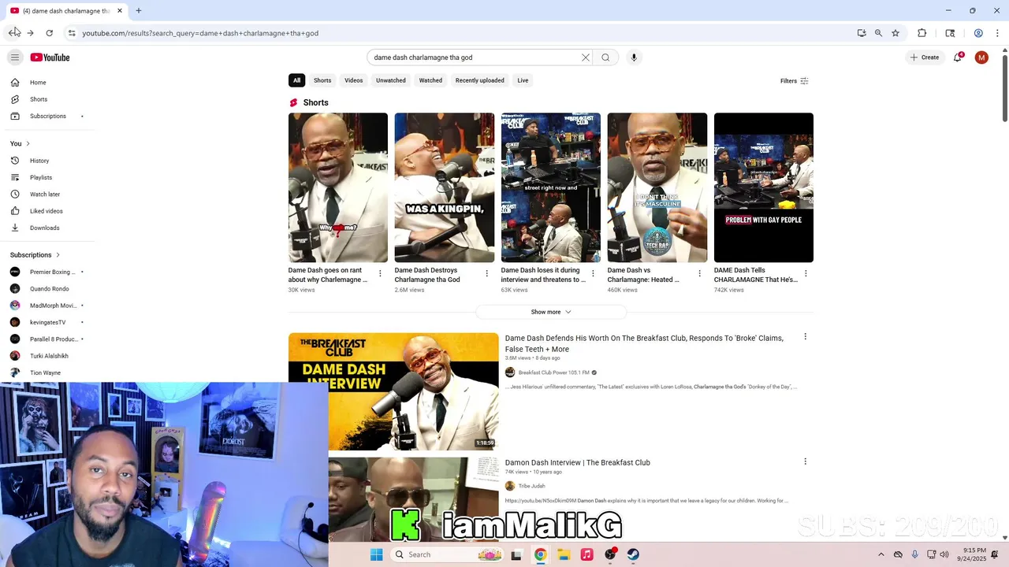This screenshot has width=1009, height=567.
Task: Visit Breakfast Club Power 105.1 FM channel
Action: (554, 372)
